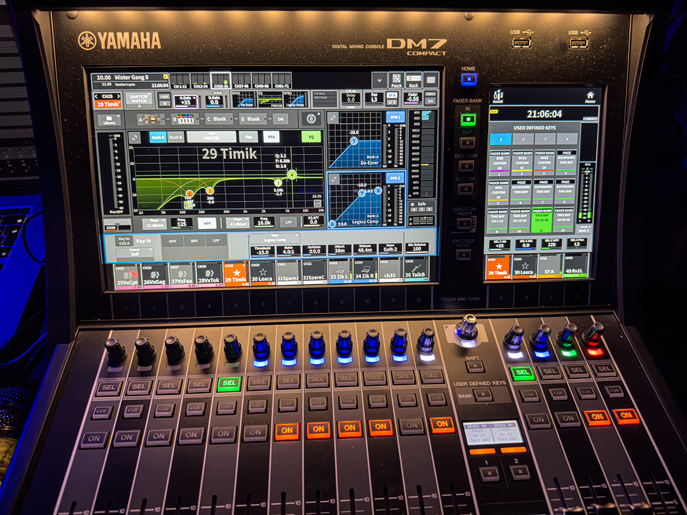Select the 33 Zik L laptop tile
This screenshot has width=687, height=515.
[x=340, y=271]
